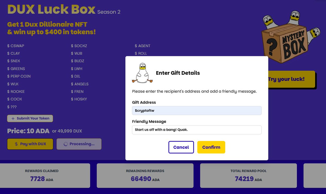Select the $ LWH token entry

77,69
